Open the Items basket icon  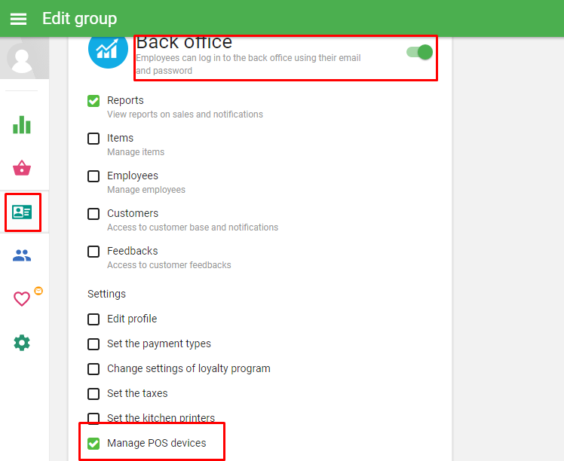tap(22, 168)
